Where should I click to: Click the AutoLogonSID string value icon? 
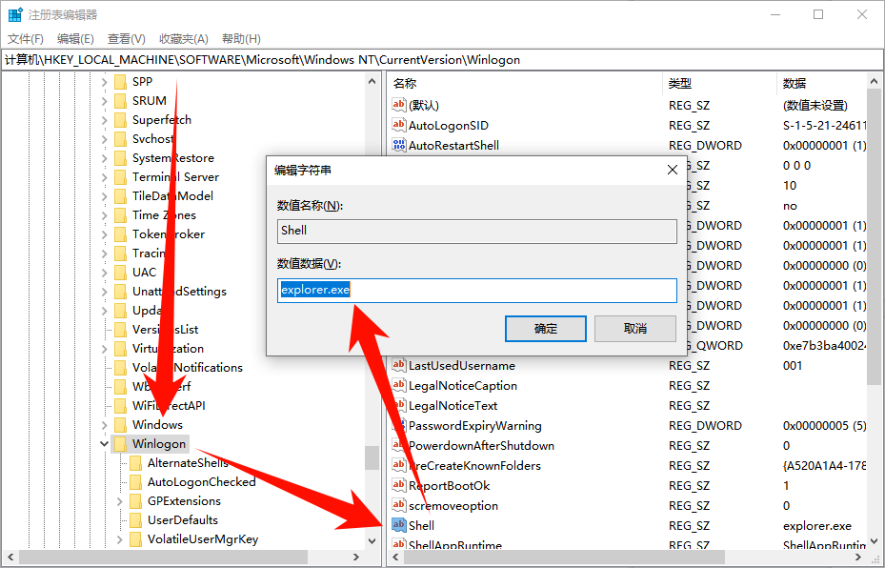point(399,125)
